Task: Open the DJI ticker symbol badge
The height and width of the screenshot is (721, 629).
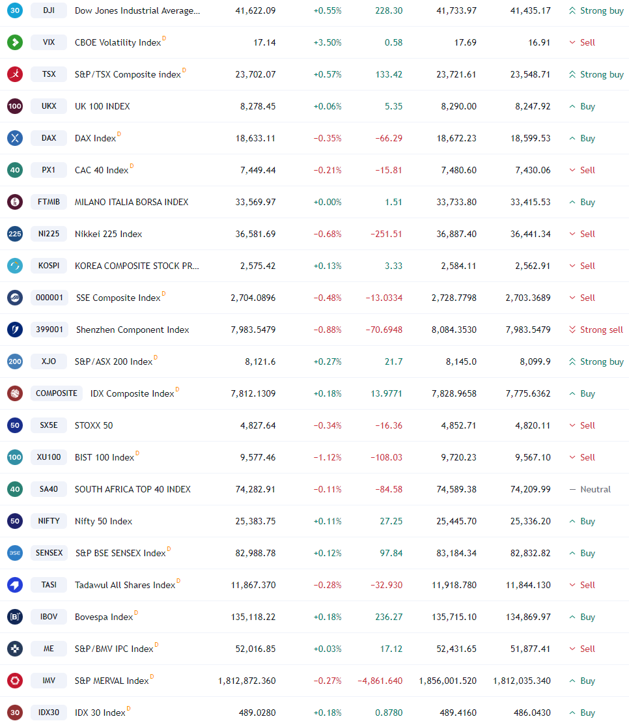Action: pos(49,10)
